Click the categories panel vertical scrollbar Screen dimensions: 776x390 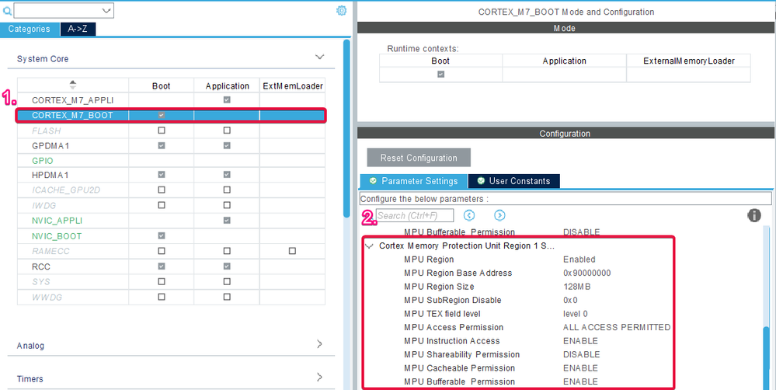(x=346, y=129)
